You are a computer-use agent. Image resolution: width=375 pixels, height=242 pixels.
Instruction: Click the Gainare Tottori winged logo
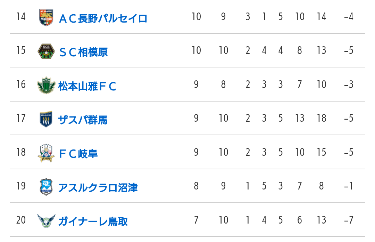point(46,221)
